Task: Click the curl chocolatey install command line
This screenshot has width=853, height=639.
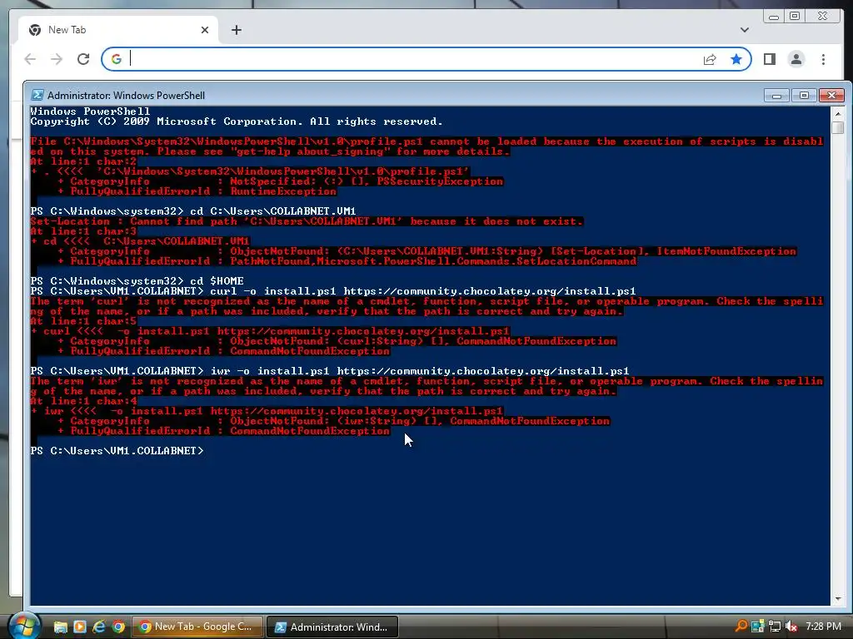Action: [333, 291]
